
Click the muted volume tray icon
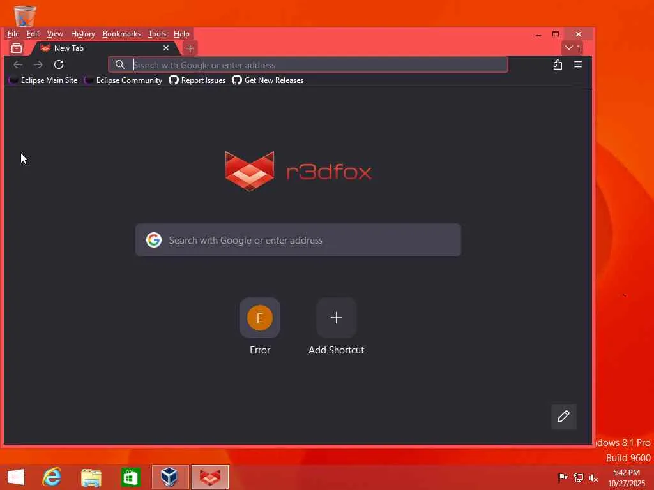click(593, 477)
